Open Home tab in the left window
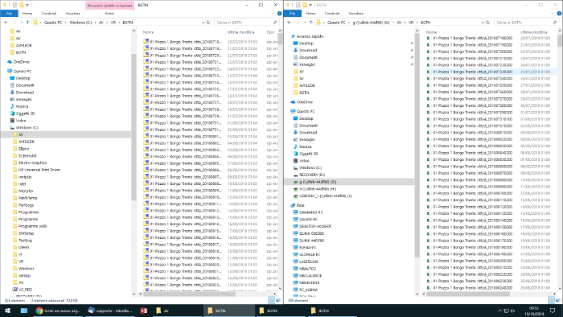Viewport: 563px width, 317px height. [27, 14]
